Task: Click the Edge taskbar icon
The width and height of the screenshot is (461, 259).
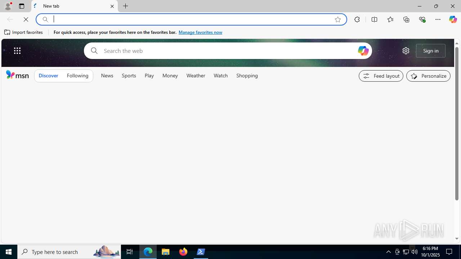Action: pos(148,252)
